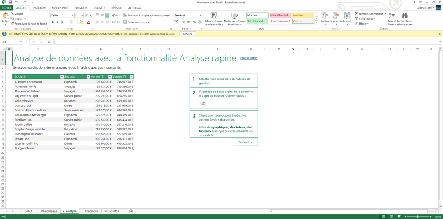Click the yellow fill color button

(81, 22)
